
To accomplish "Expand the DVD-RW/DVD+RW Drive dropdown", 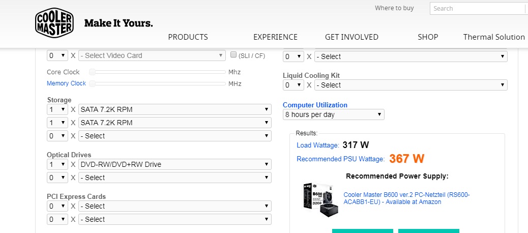I will 174,164.
